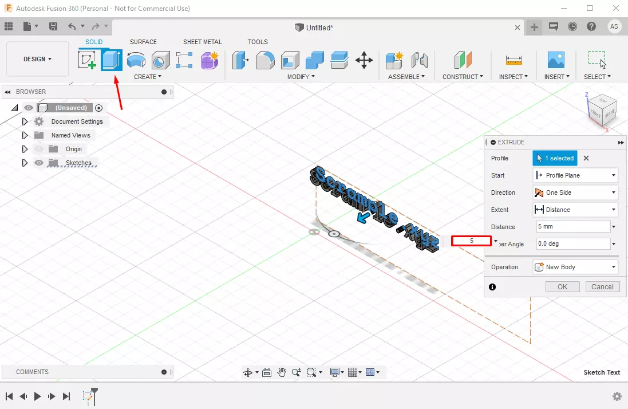The height and width of the screenshot is (409, 628).
Task: Select the Fillet tool icon
Action: (265, 60)
